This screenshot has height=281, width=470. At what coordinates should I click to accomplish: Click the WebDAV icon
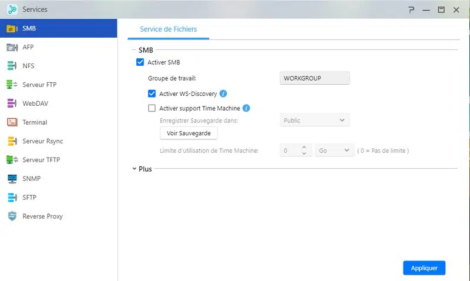coord(12,103)
